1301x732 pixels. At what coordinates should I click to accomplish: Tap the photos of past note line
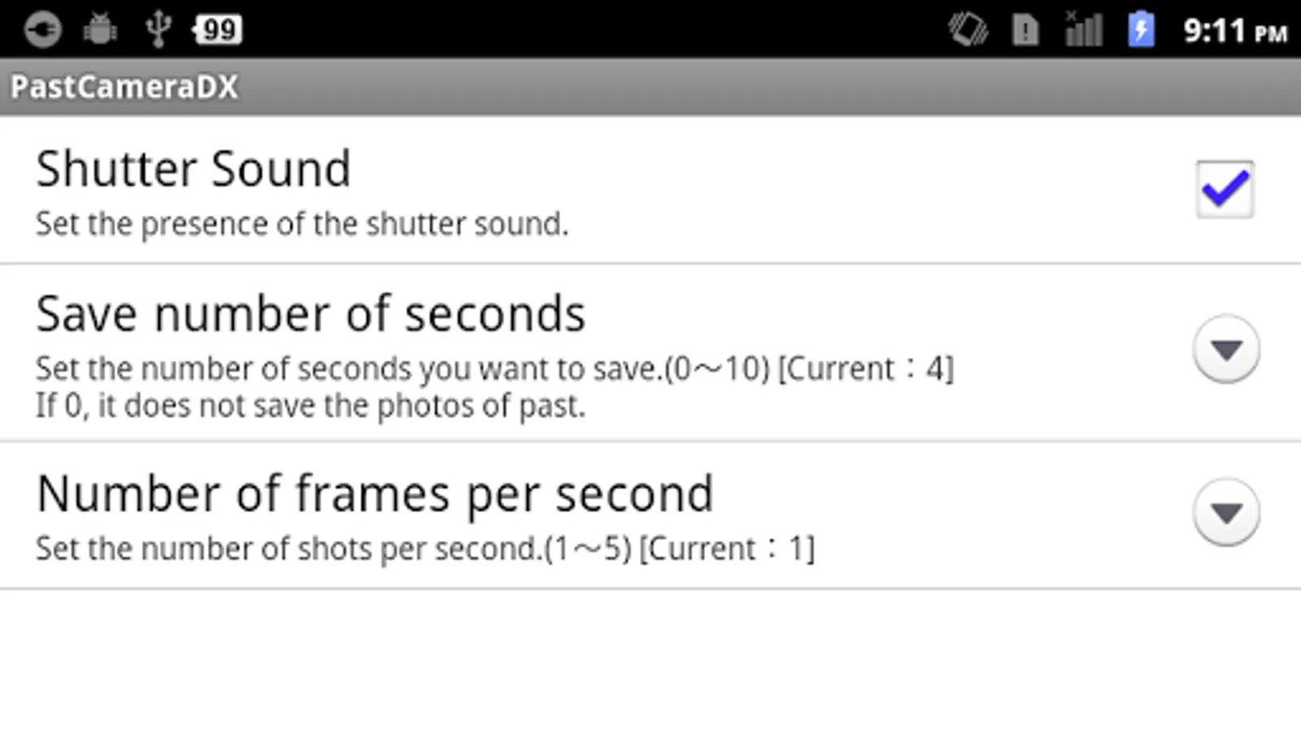coord(311,405)
